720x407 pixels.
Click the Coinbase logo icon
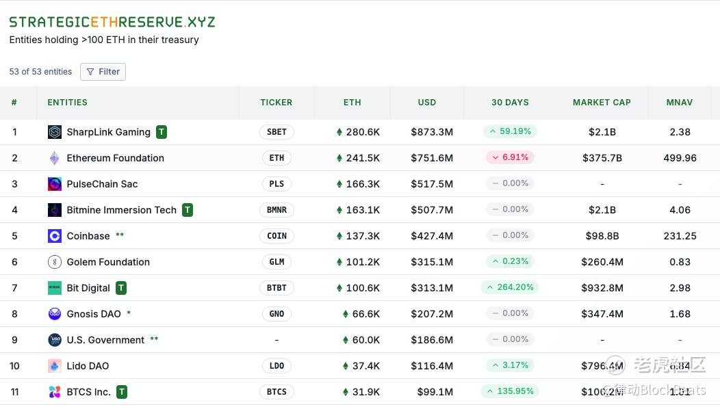(x=55, y=236)
